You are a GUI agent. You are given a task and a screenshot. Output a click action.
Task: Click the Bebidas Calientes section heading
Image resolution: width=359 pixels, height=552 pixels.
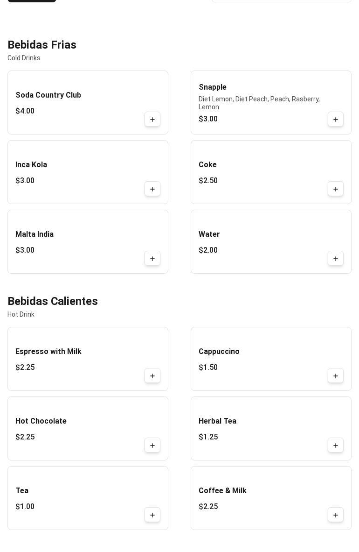point(53,301)
